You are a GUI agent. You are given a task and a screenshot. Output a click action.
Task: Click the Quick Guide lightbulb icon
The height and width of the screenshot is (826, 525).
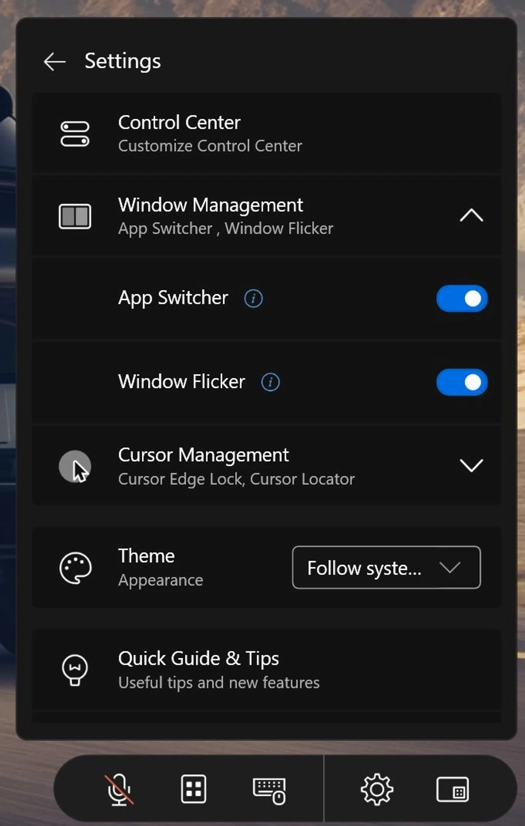tap(75, 670)
